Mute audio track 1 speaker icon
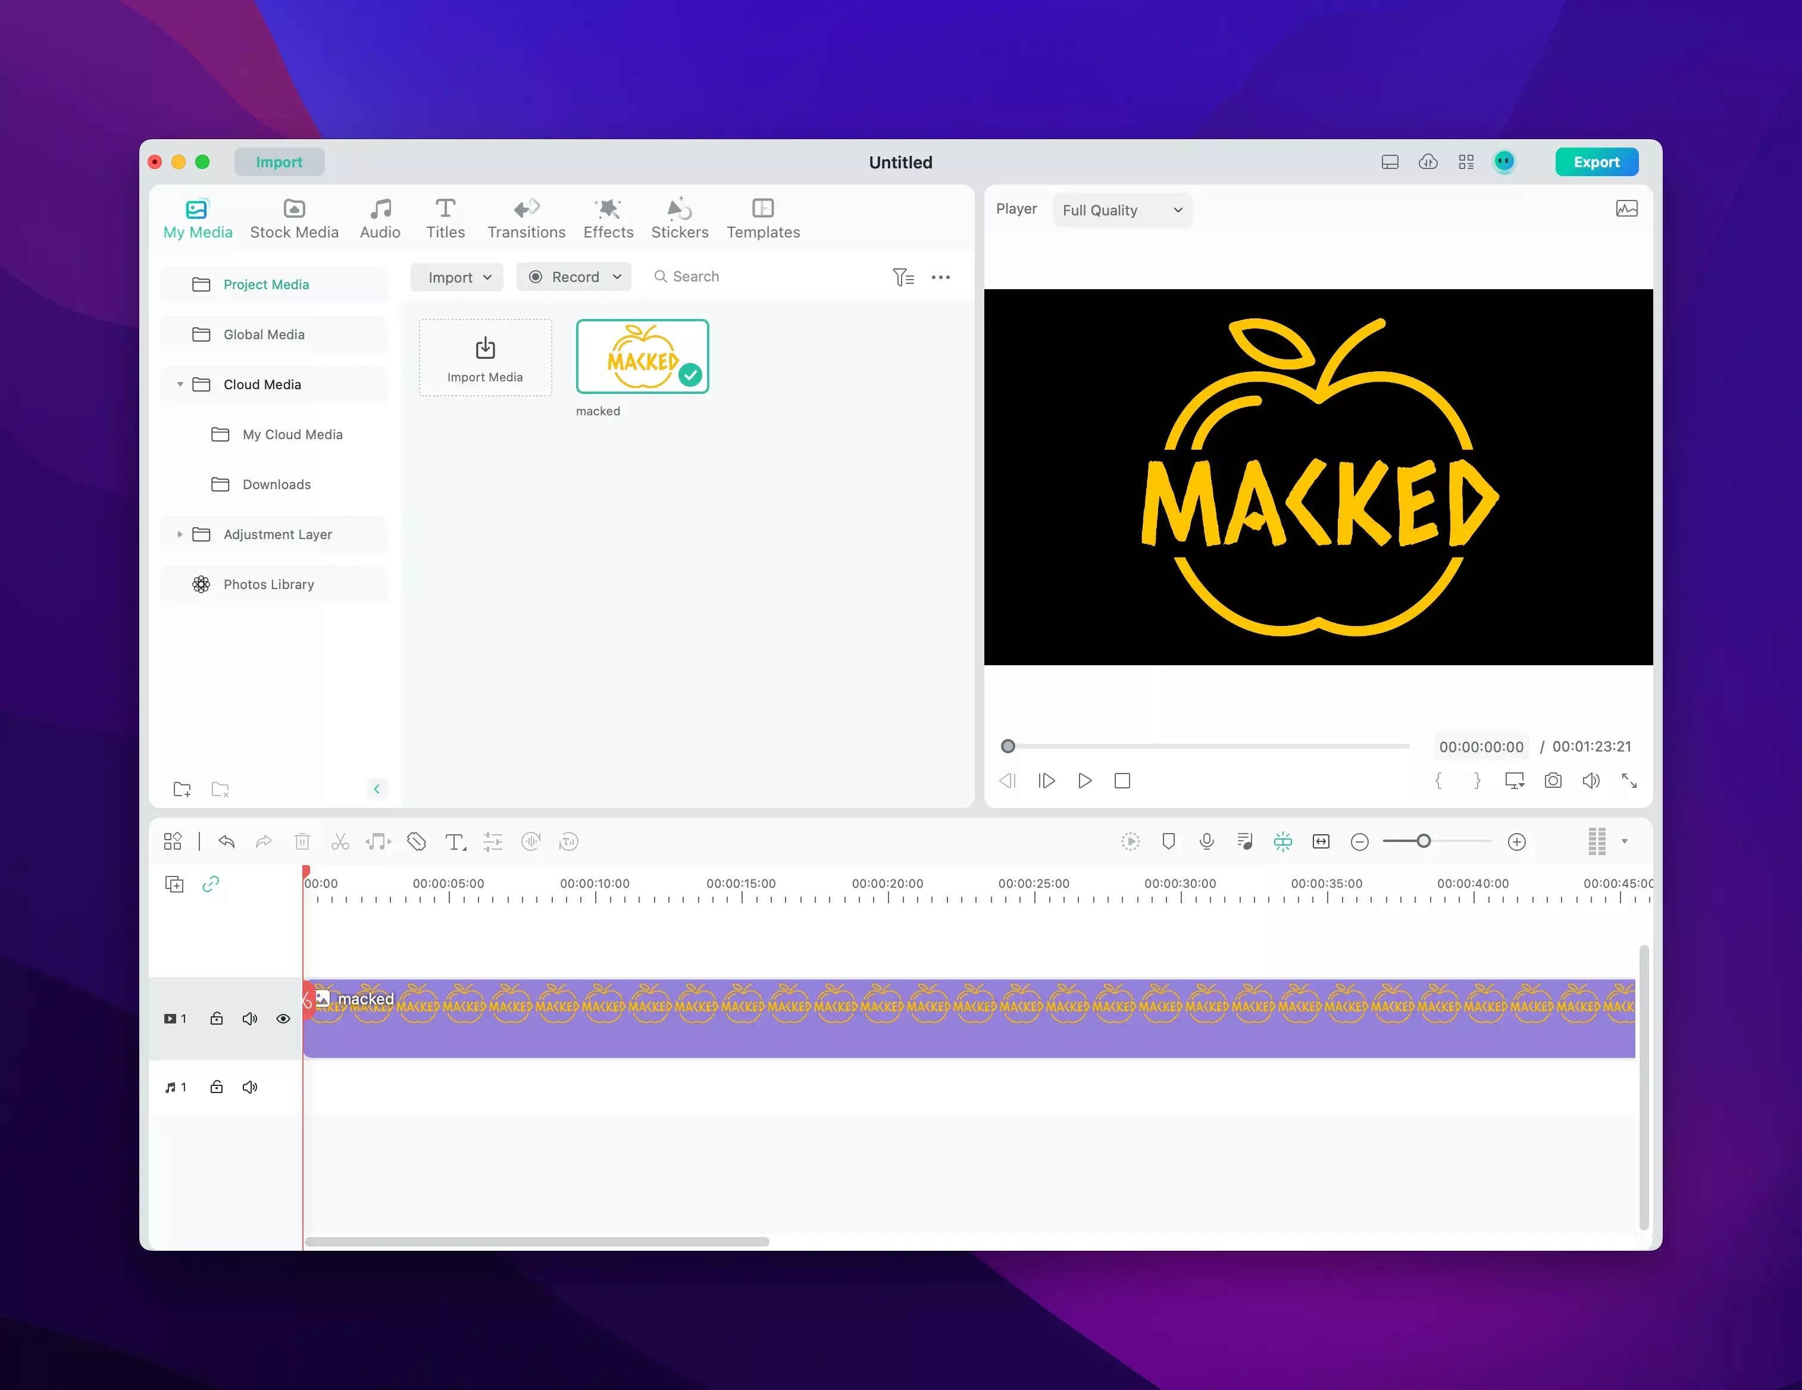 tap(250, 1087)
